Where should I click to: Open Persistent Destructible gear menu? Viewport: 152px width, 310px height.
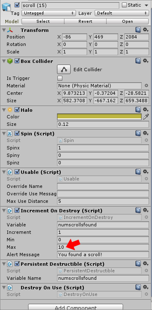(146, 264)
